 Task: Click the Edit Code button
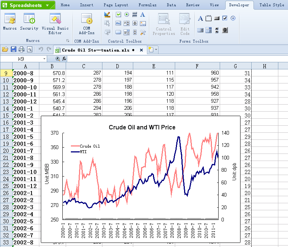(185, 24)
